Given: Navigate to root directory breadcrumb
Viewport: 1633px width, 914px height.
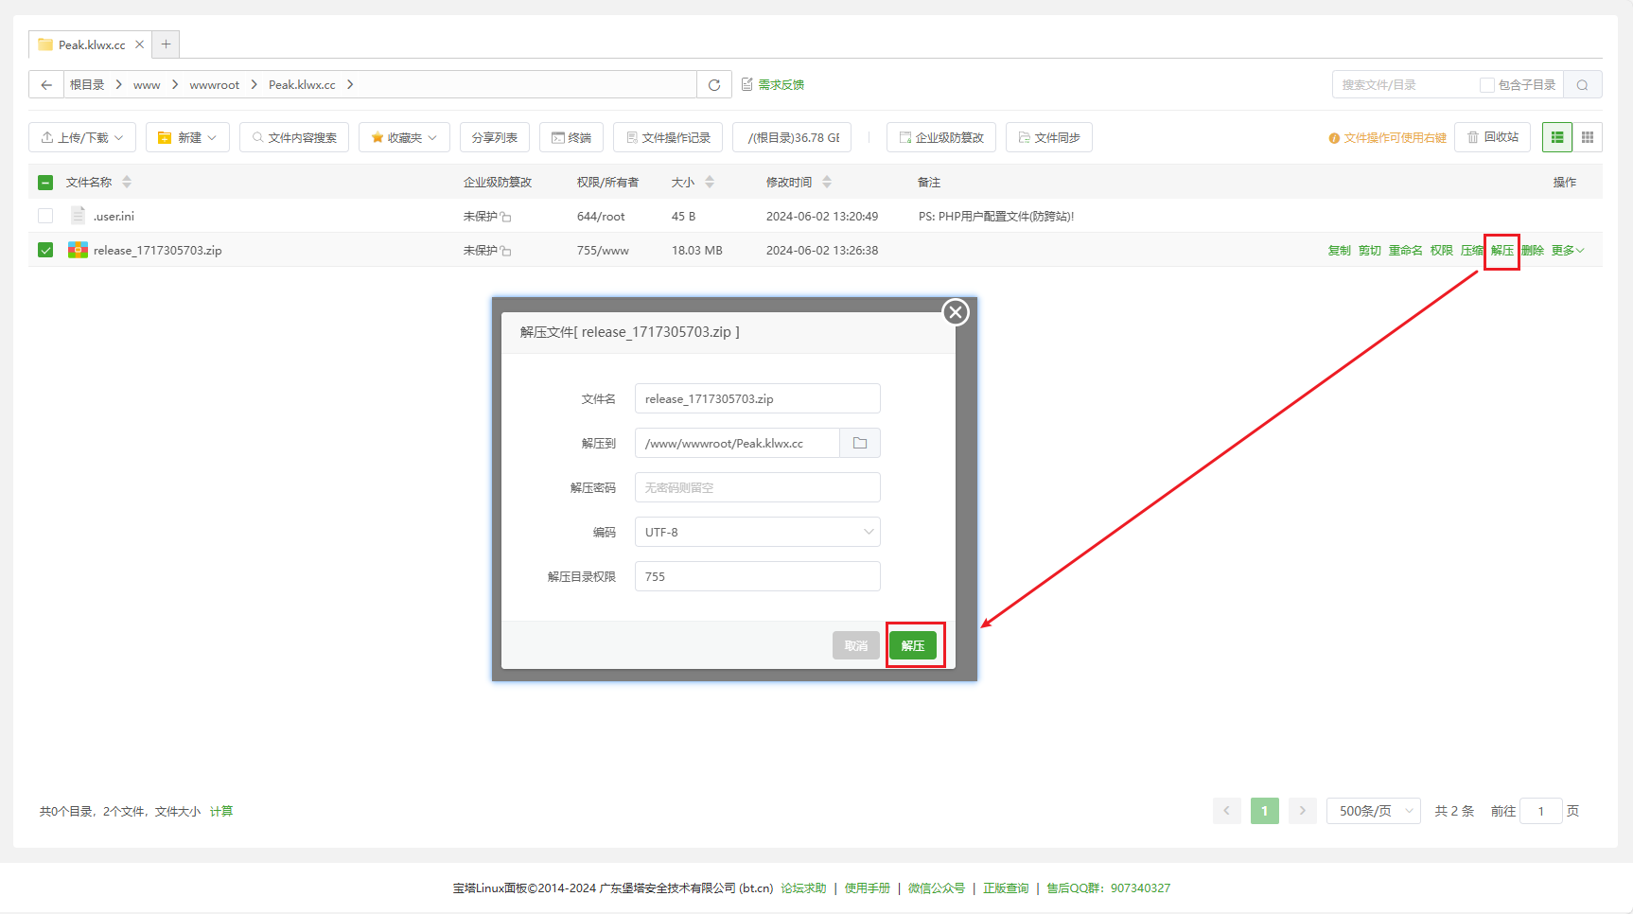Looking at the screenshot, I should [x=87, y=84].
